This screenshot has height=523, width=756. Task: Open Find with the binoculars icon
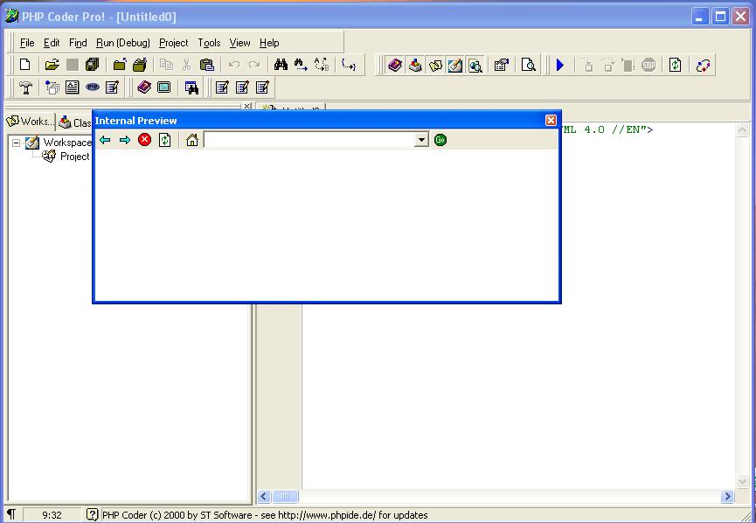click(x=281, y=65)
